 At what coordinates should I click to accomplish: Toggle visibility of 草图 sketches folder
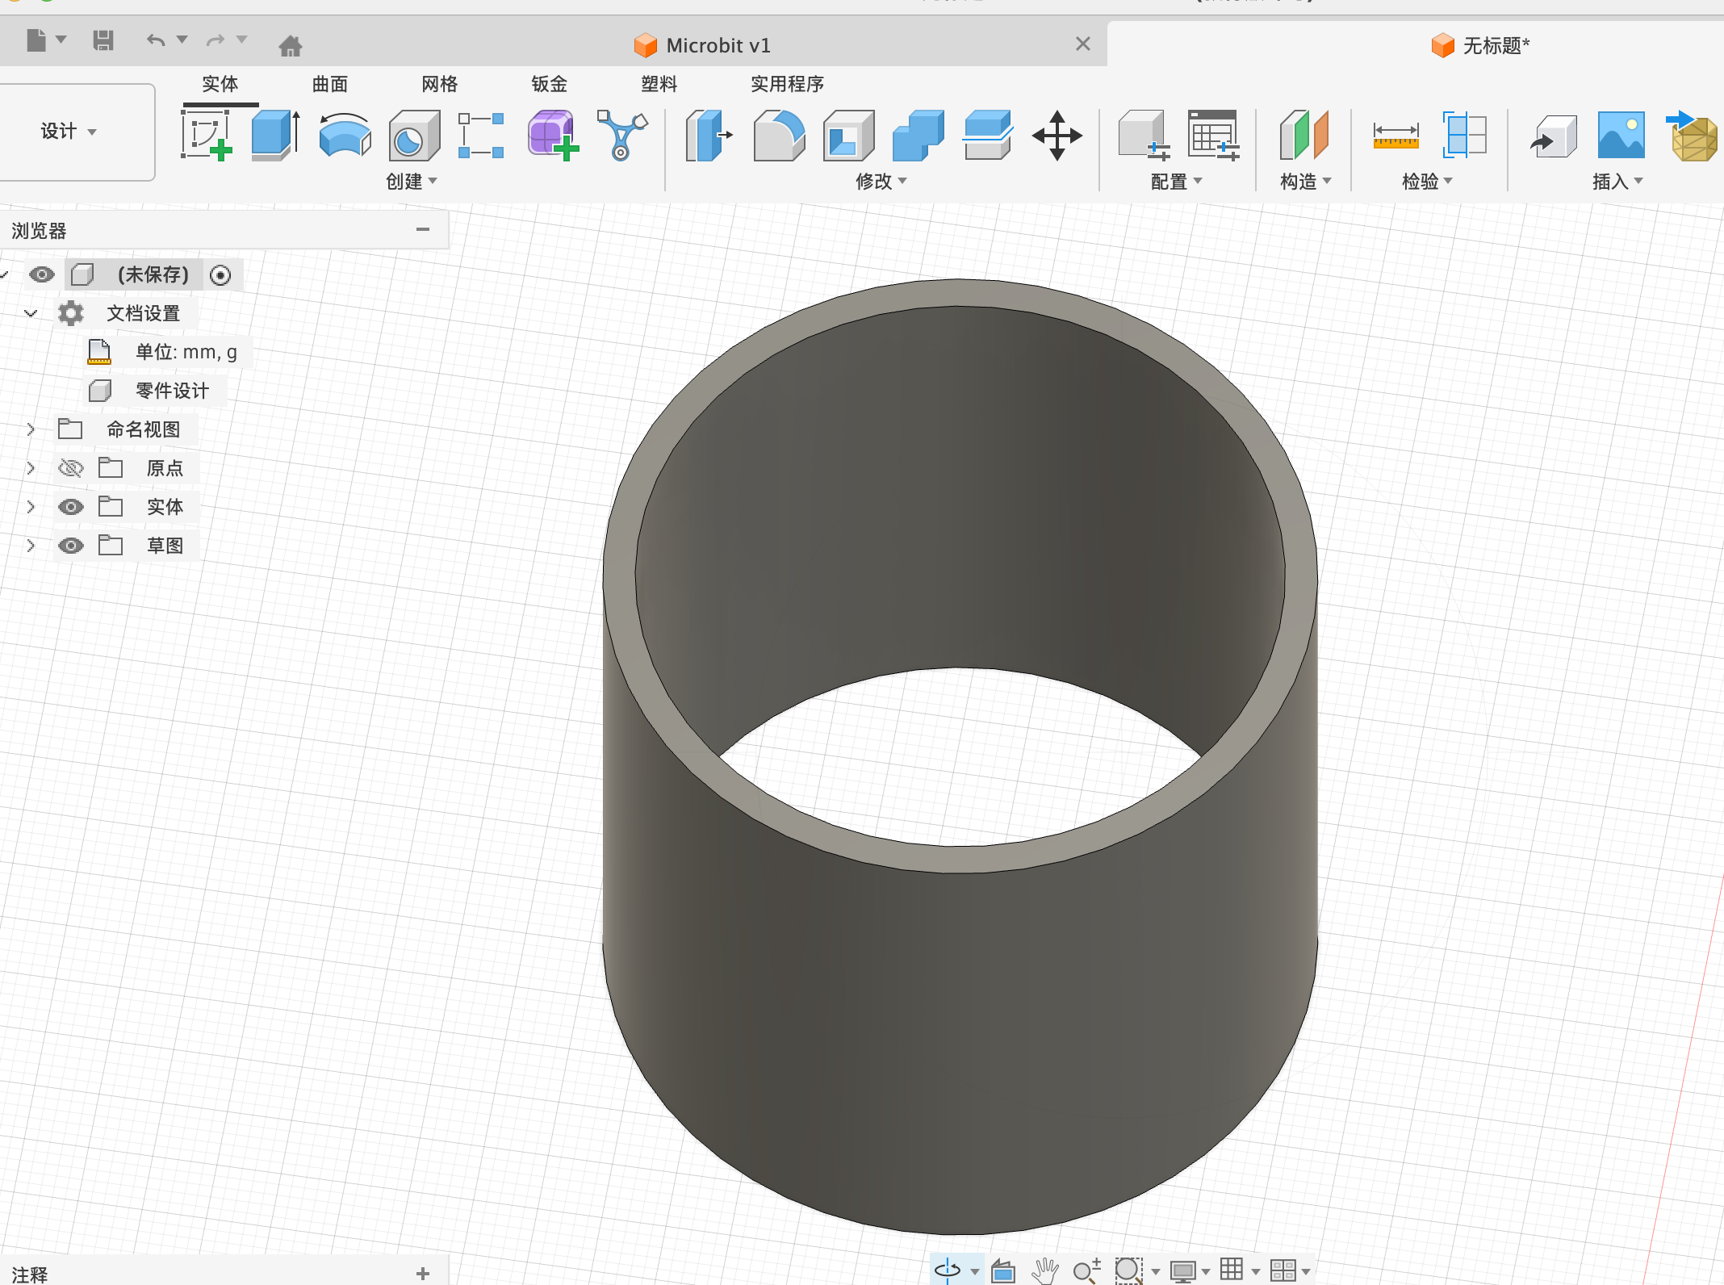(71, 546)
